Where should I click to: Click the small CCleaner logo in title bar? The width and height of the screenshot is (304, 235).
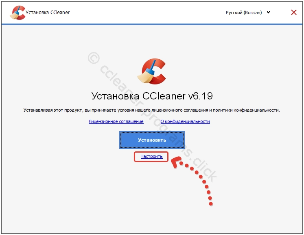17,13
